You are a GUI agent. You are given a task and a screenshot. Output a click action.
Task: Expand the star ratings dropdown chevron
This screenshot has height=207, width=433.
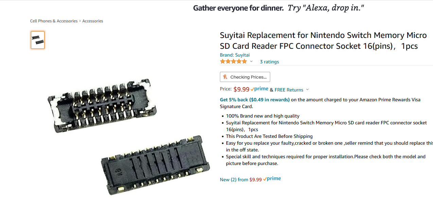click(x=252, y=62)
